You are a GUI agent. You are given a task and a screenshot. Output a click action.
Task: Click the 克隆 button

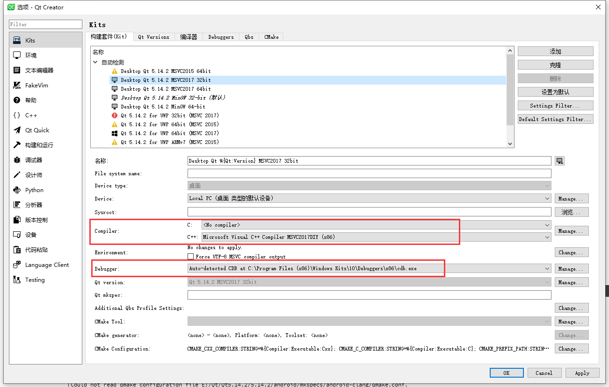555,65
